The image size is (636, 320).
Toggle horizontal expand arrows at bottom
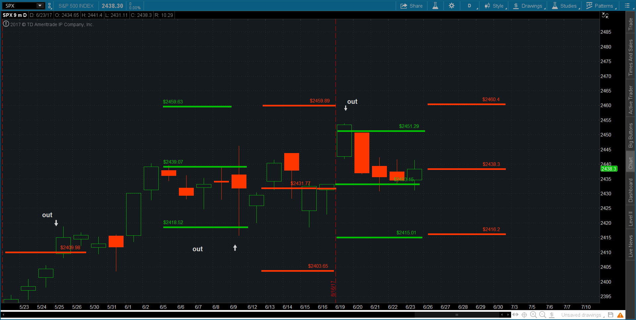click(515, 315)
